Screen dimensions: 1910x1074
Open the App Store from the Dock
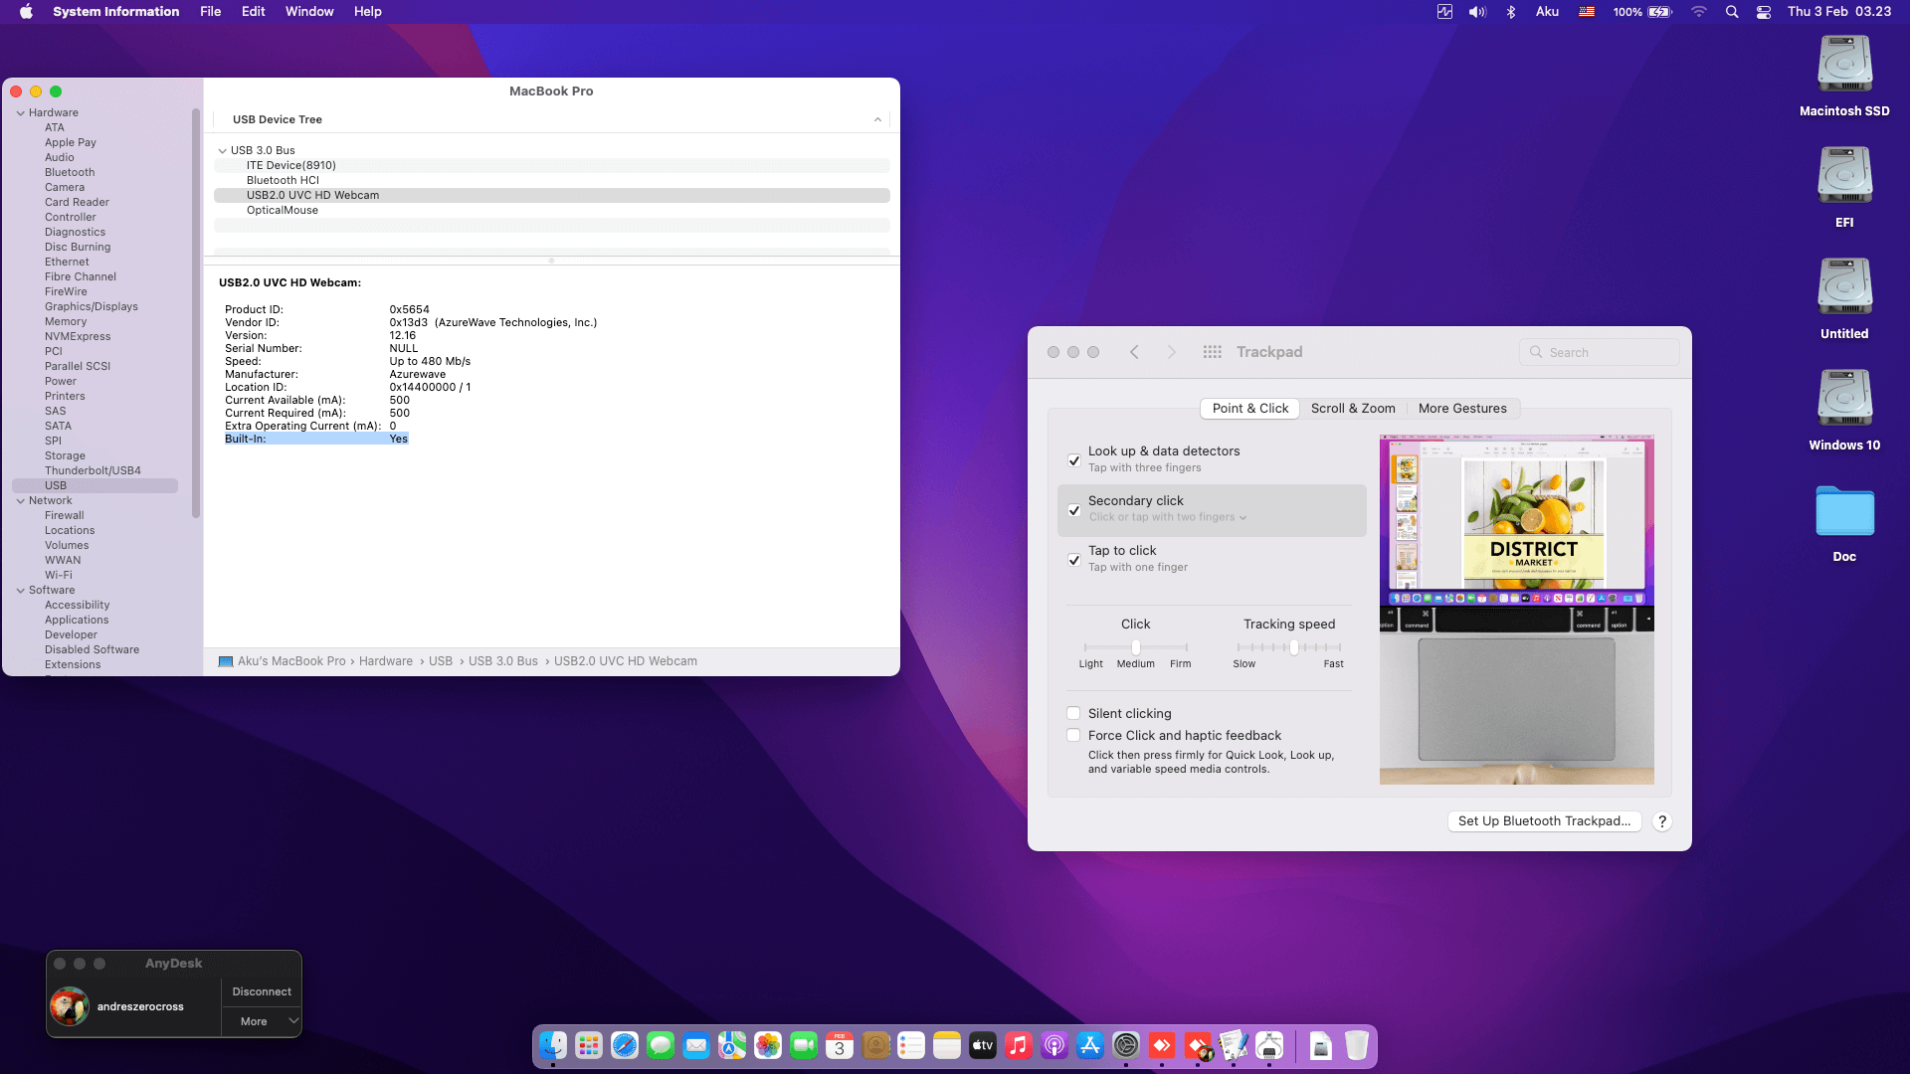tap(1090, 1045)
